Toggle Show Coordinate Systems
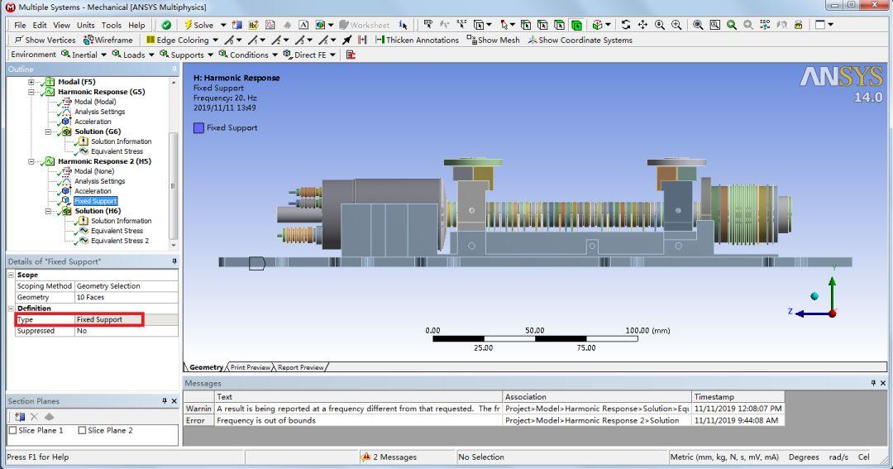Screen dimensions: 893x469 580,40
